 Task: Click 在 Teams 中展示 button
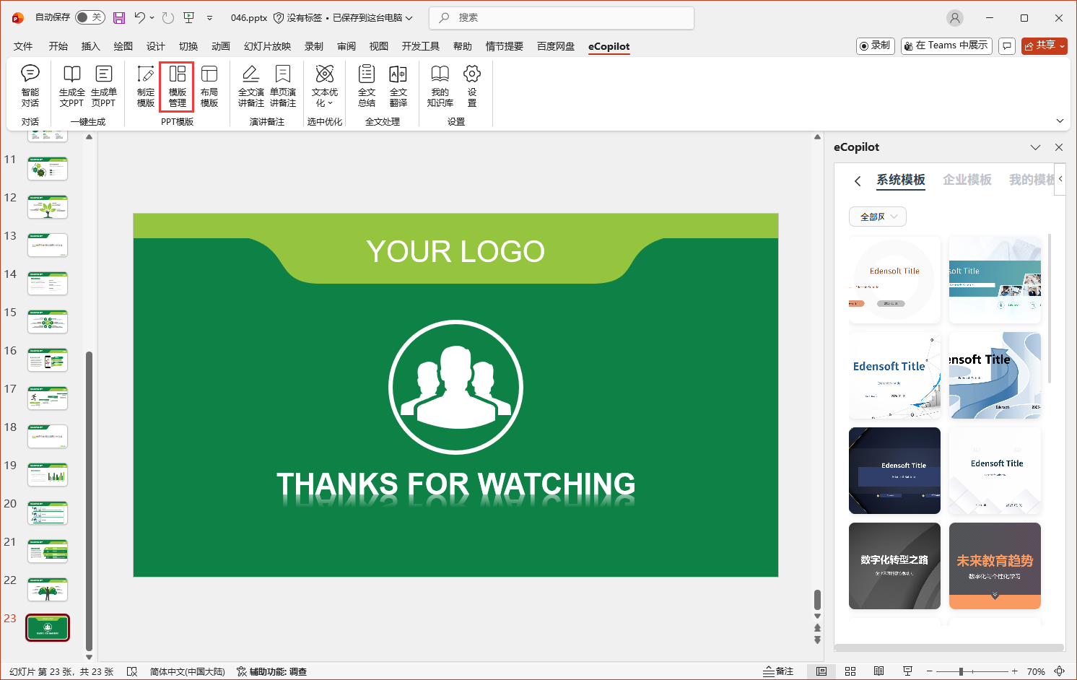point(946,45)
